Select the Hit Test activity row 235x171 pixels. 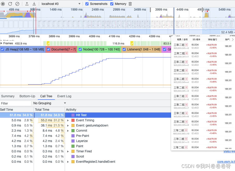pyautogui.click(x=85, y=115)
